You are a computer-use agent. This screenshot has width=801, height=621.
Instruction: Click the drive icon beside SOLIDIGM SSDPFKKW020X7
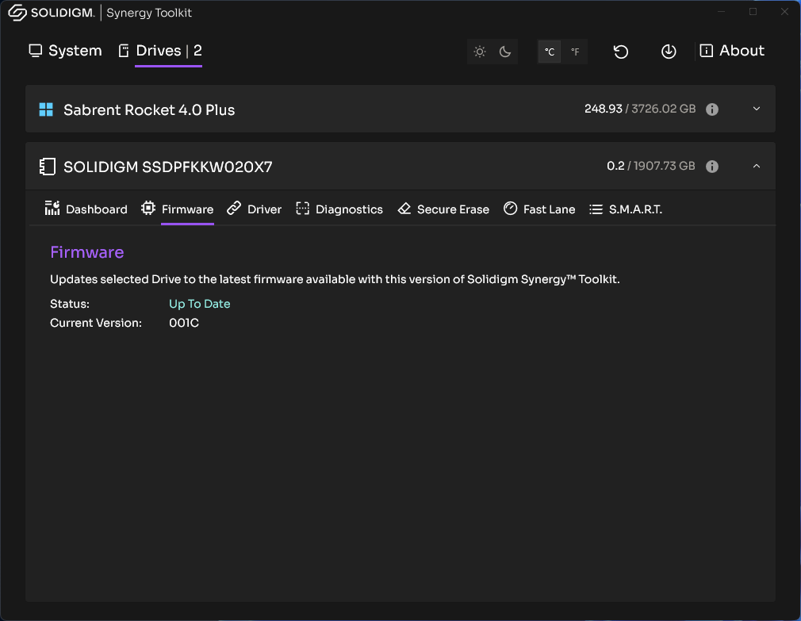click(48, 167)
